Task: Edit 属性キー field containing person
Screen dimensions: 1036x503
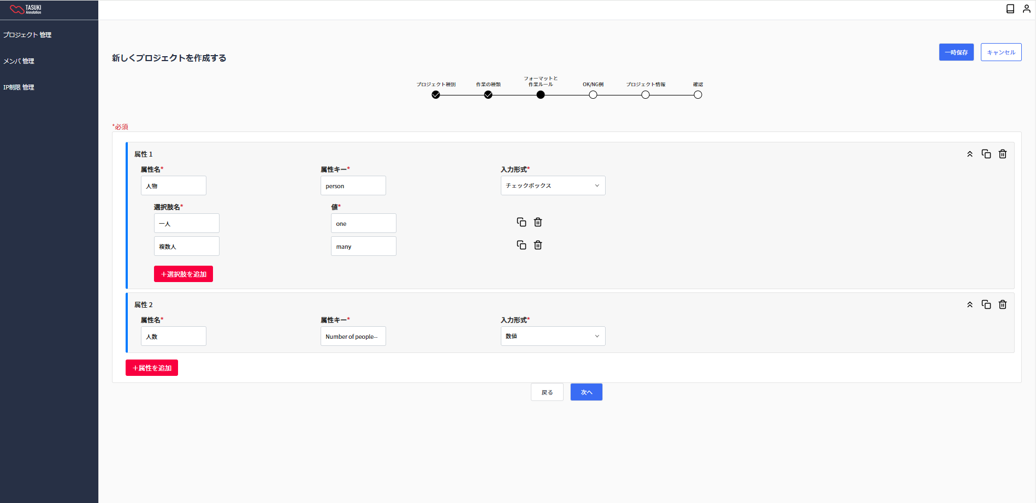Action: pyautogui.click(x=353, y=185)
